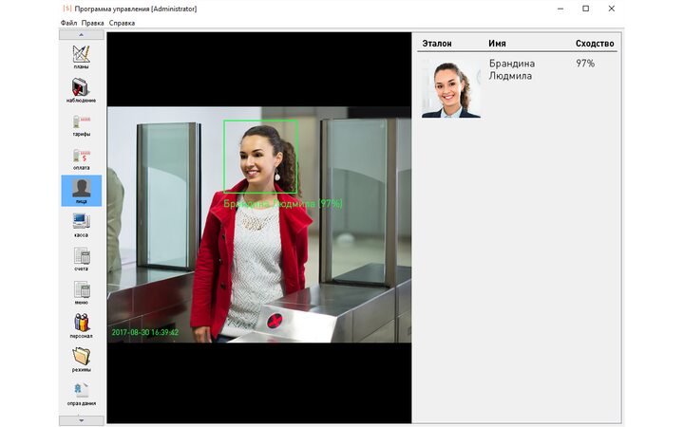
Task: Click the green face detection box in video
Action: coord(260,157)
